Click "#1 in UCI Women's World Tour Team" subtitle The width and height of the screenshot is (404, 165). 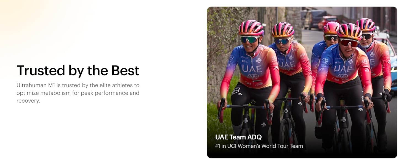point(259,146)
